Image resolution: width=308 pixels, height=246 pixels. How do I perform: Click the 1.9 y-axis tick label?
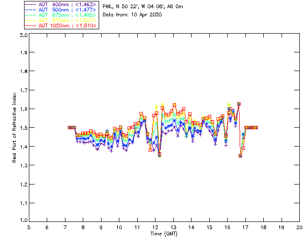pos(24,52)
